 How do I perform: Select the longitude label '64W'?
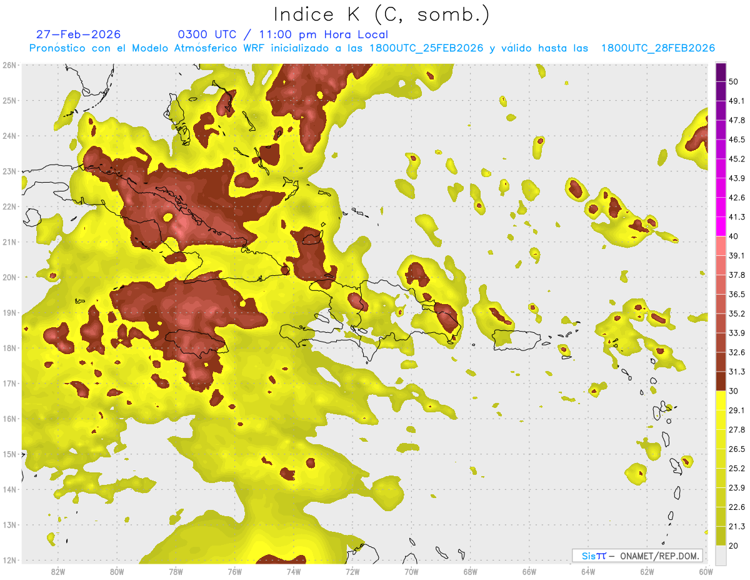(588, 572)
